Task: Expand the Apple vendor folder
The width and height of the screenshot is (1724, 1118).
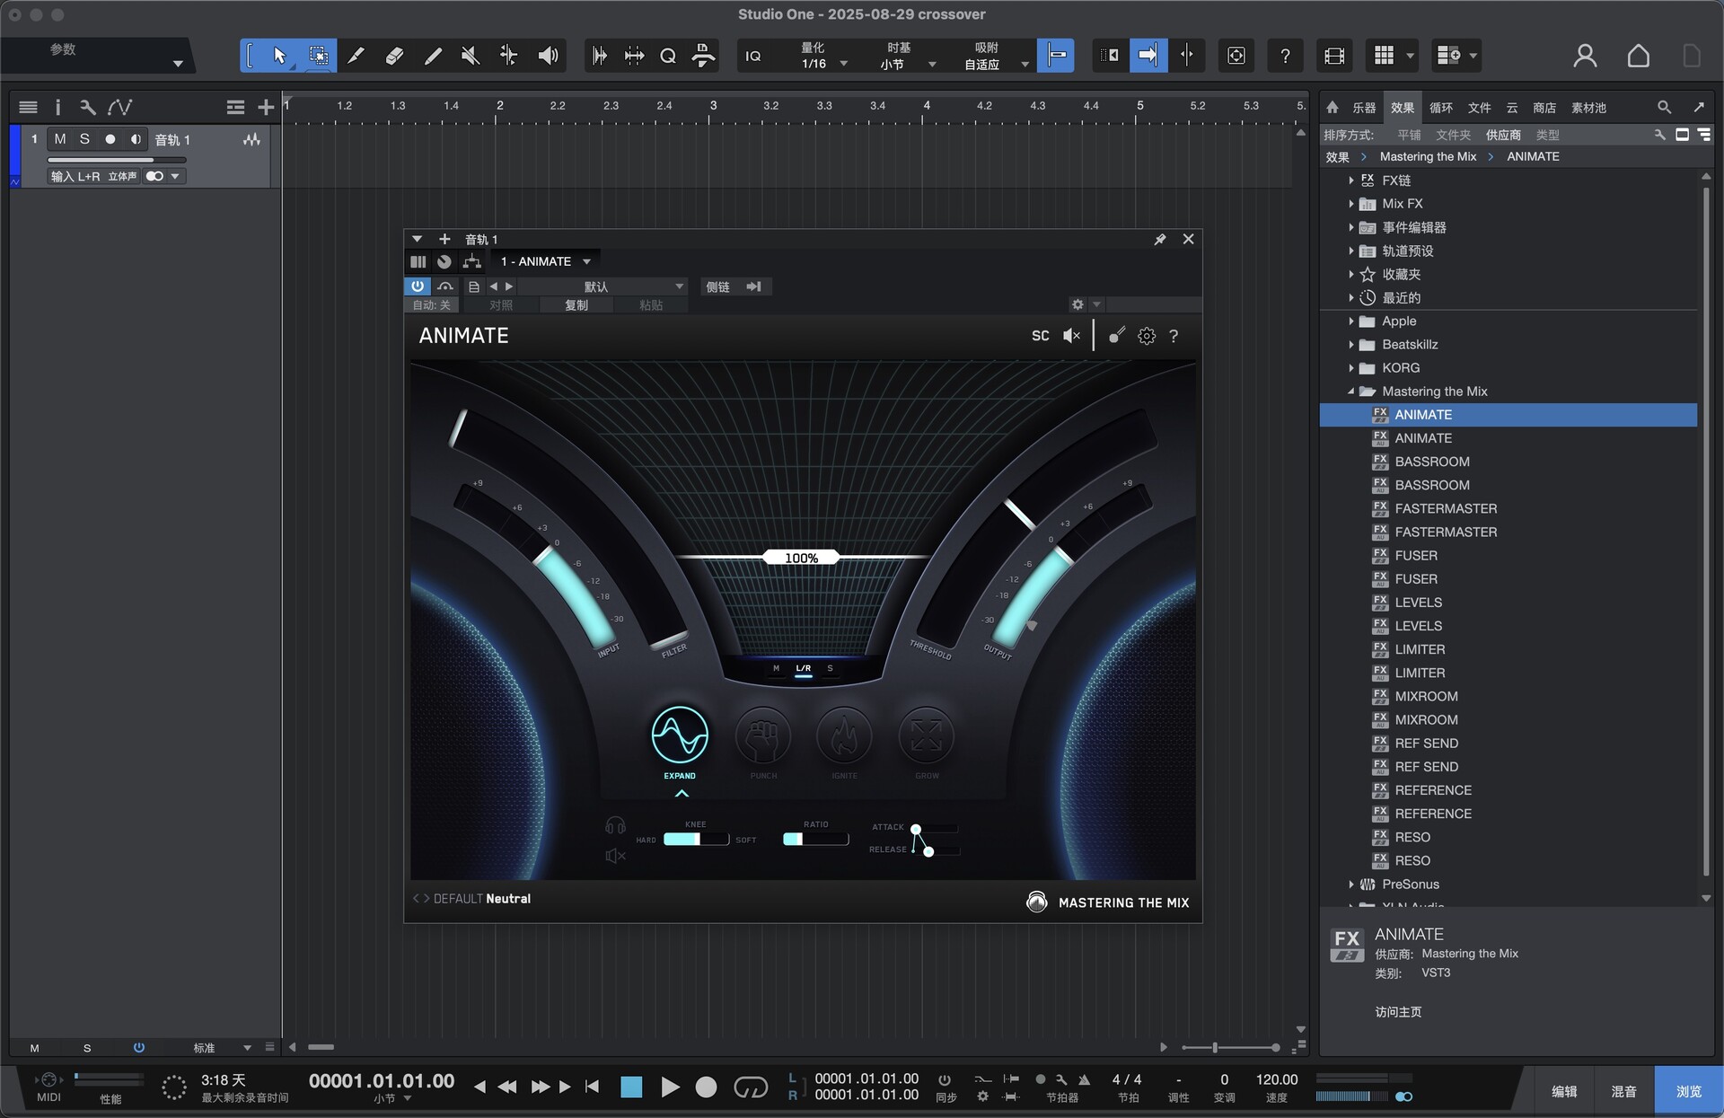Action: pos(1351,321)
